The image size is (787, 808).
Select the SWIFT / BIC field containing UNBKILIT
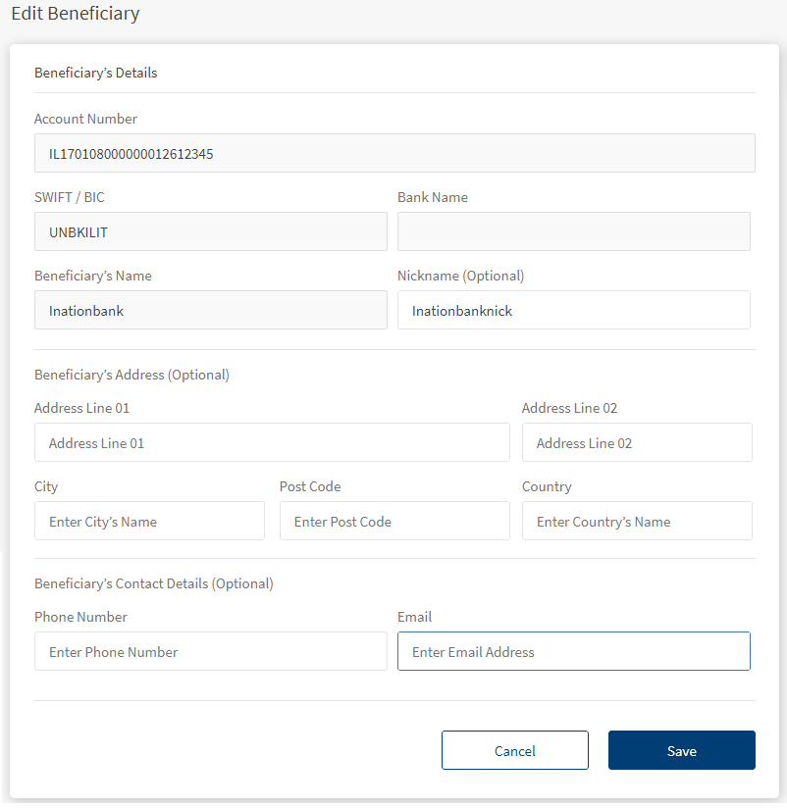pyautogui.click(x=210, y=231)
